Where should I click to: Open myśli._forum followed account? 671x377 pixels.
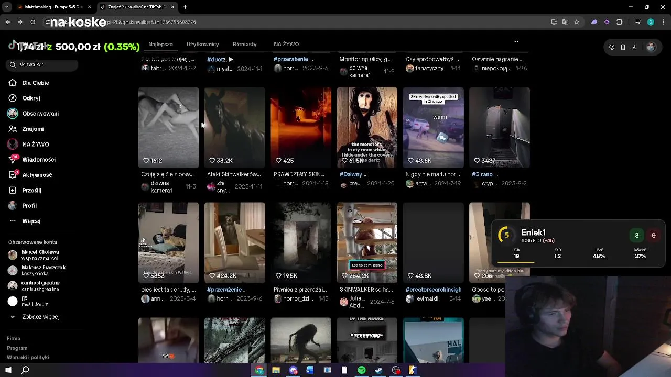pyautogui.click(x=28, y=301)
